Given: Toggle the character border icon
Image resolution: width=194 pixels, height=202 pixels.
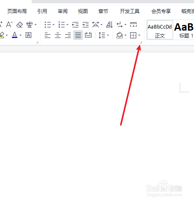Looking at the screenshot, I should [28, 35].
